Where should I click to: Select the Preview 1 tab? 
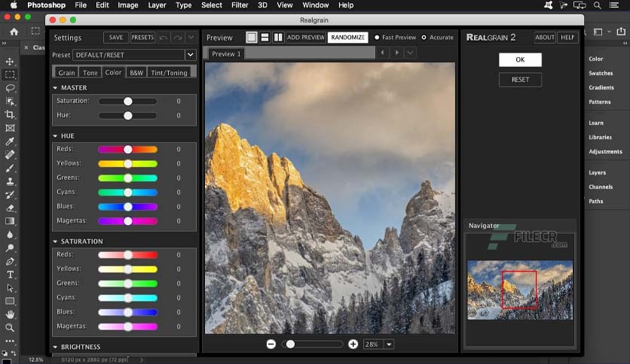pos(226,53)
